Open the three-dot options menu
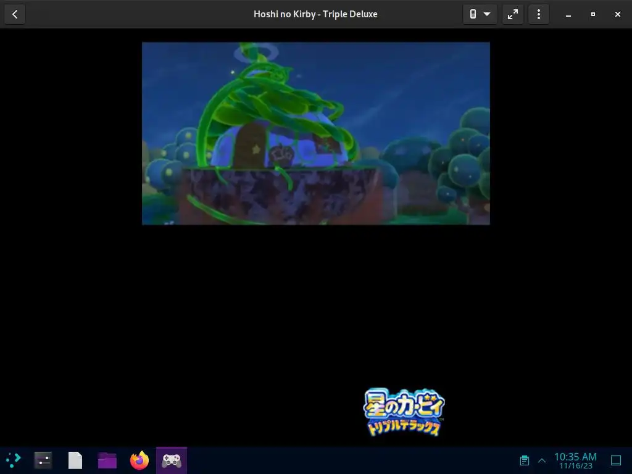The image size is (632, 474). click(x=538, y=15)
